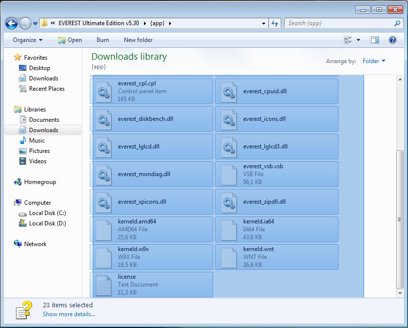Click the details pane selection icon

click(x=24, y=310)
